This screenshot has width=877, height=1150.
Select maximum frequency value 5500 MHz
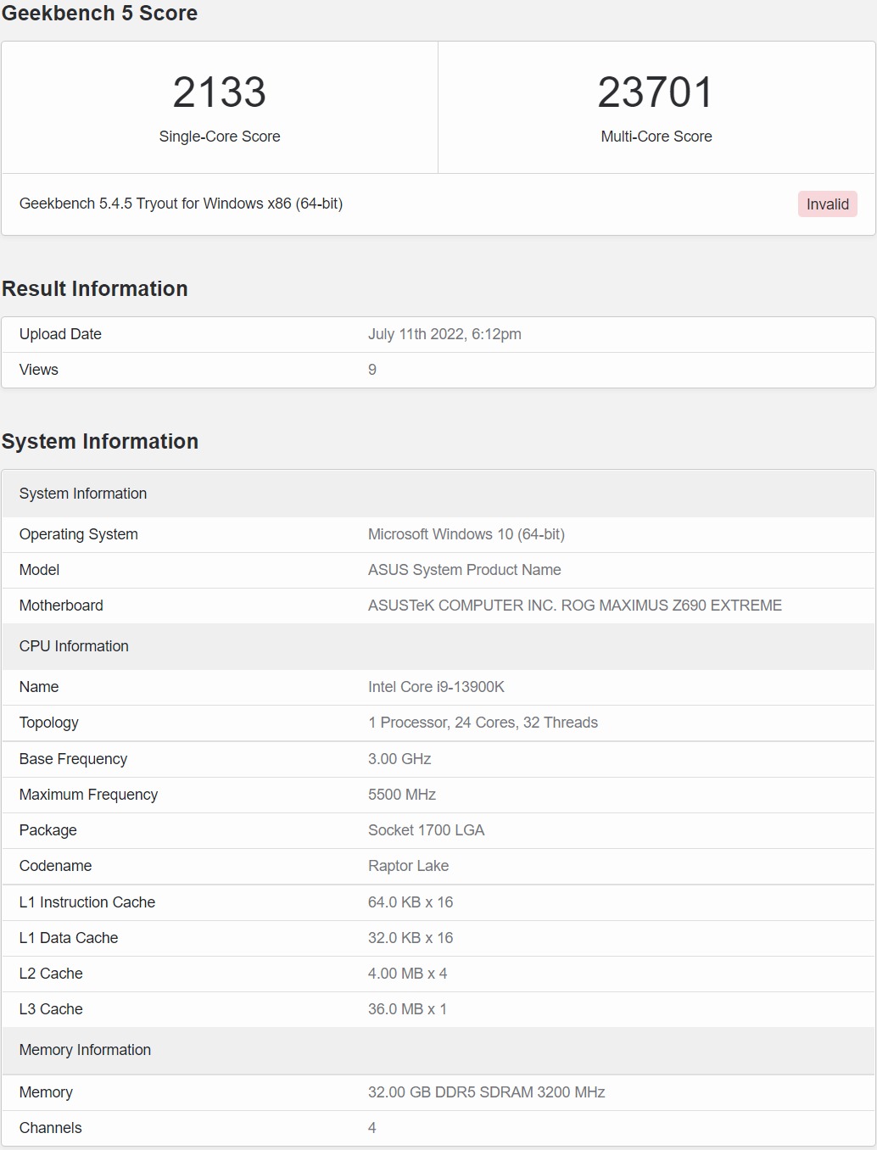(x=402, y=795)
